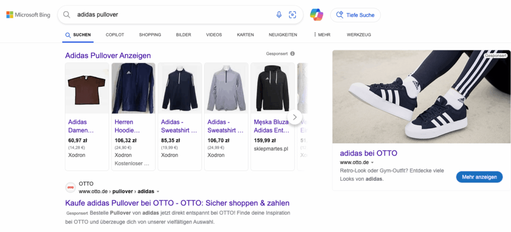Click the 60,97 zł price
This screenshot has width=511, height=232.
(77, 141)
